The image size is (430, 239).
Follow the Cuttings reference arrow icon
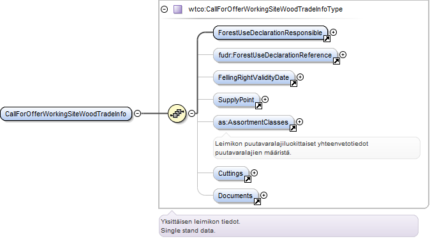point(248,180)
